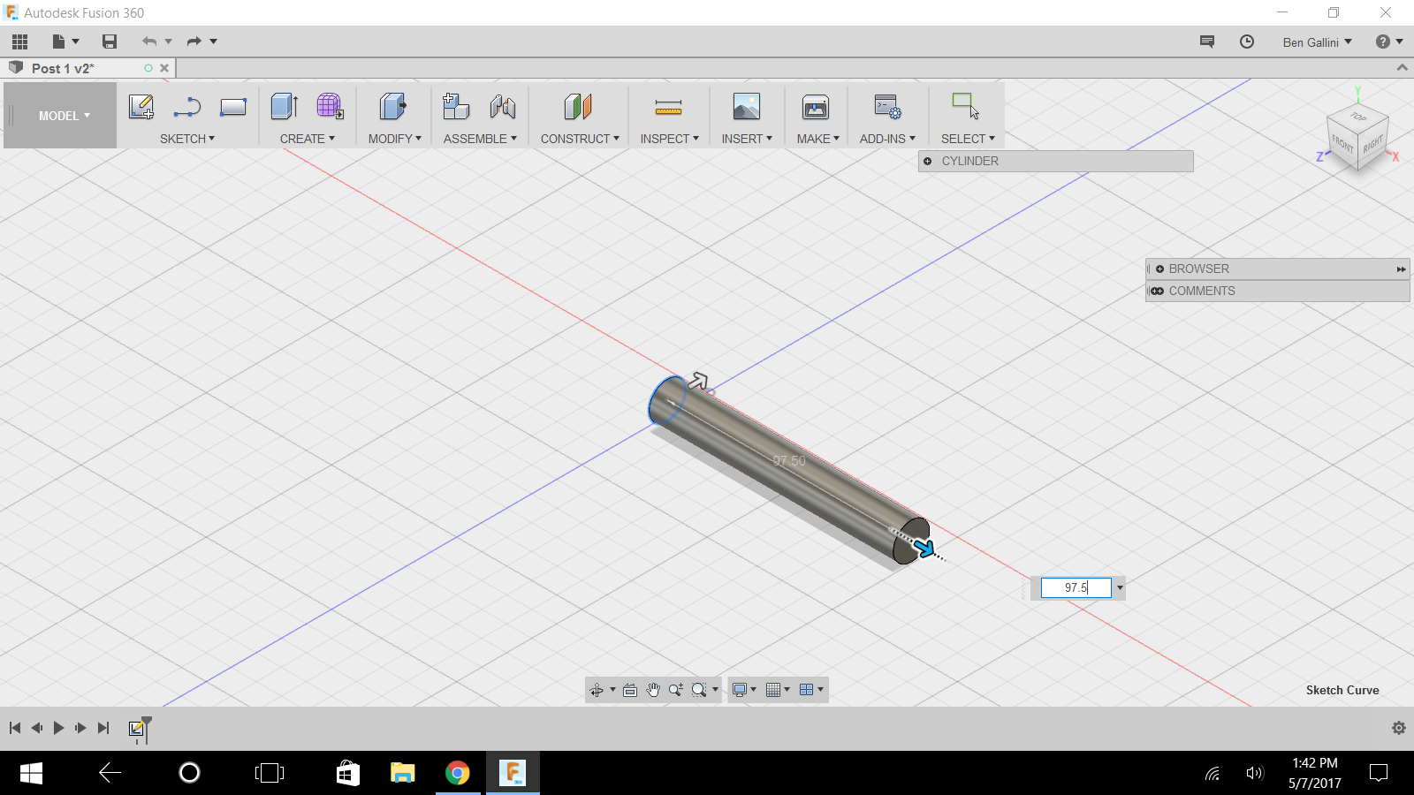Viewport: 1414px width, 795px height.
Task: Select the Pan hand tool
Action: point(653,690)
